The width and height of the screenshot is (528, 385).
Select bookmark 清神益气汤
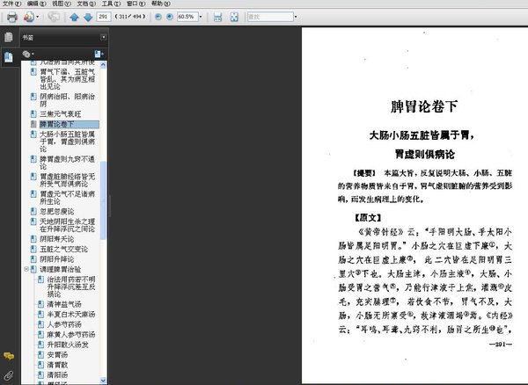64,304
